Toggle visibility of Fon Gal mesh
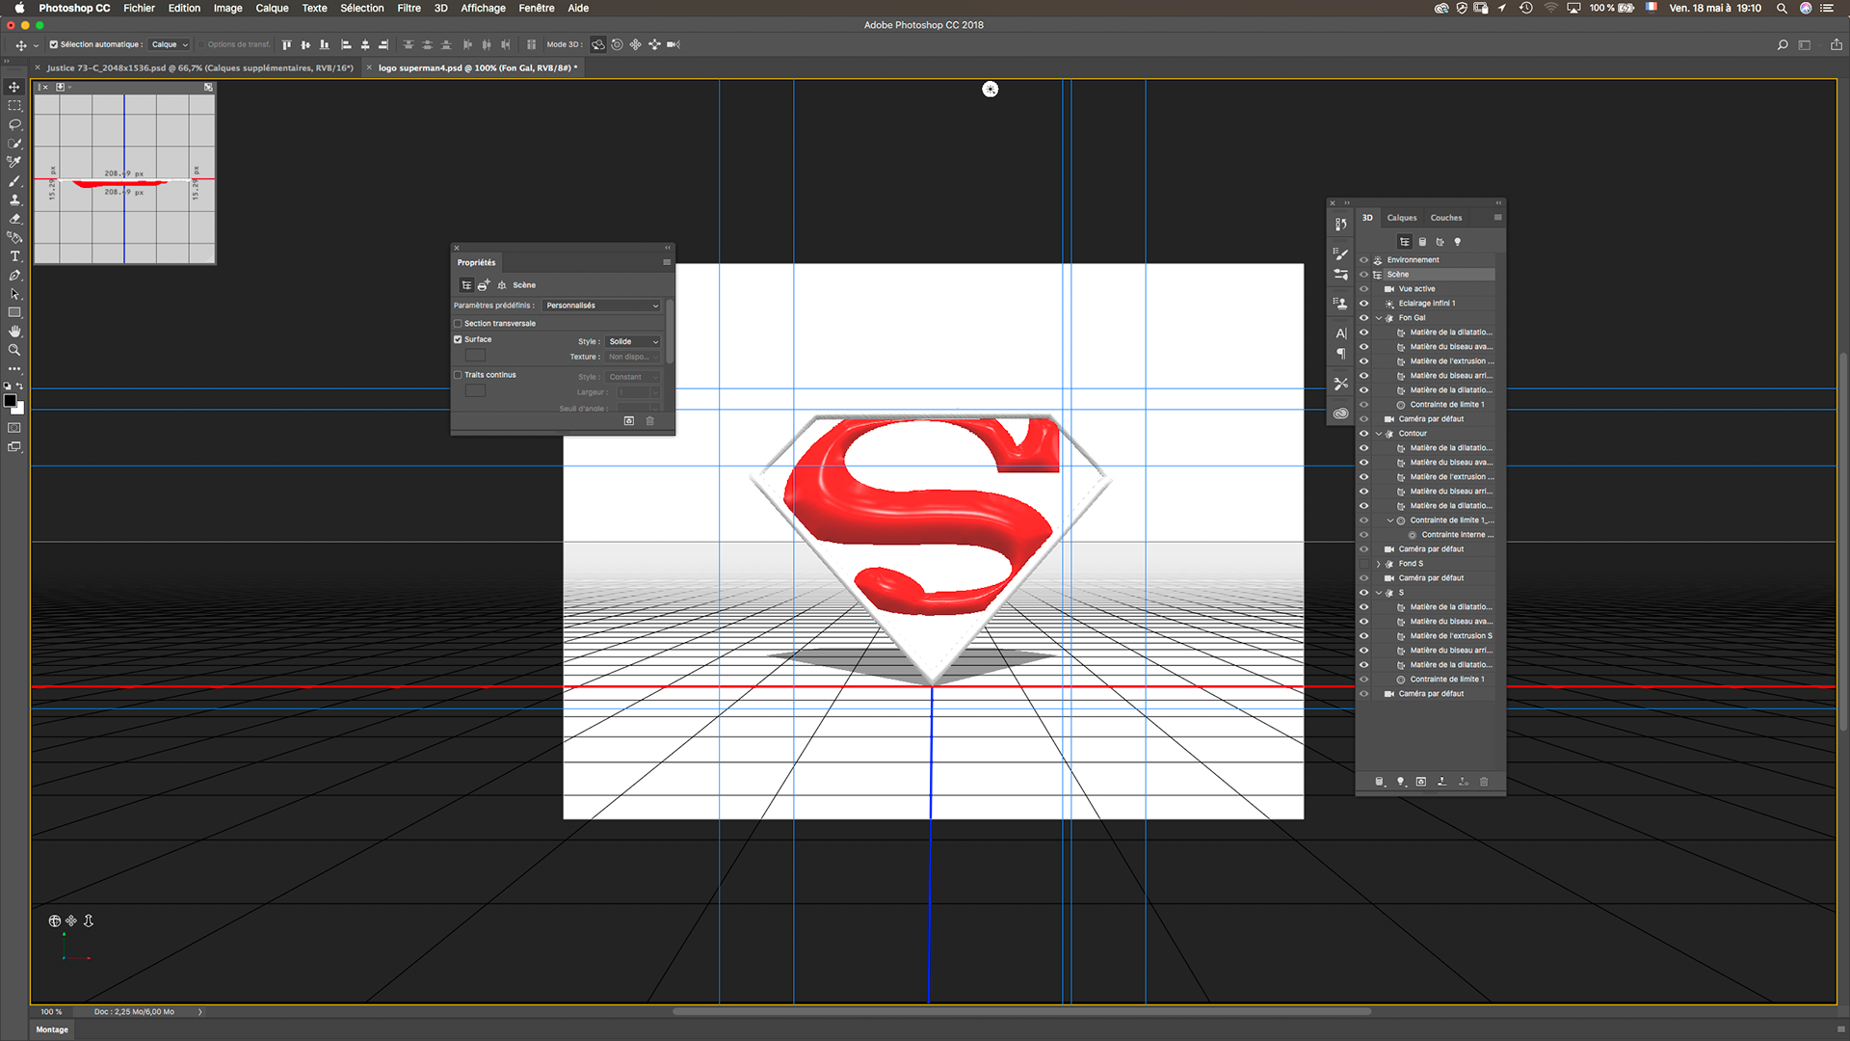Screen dimensions: 1850x1041 click(x=1363, y=318)
